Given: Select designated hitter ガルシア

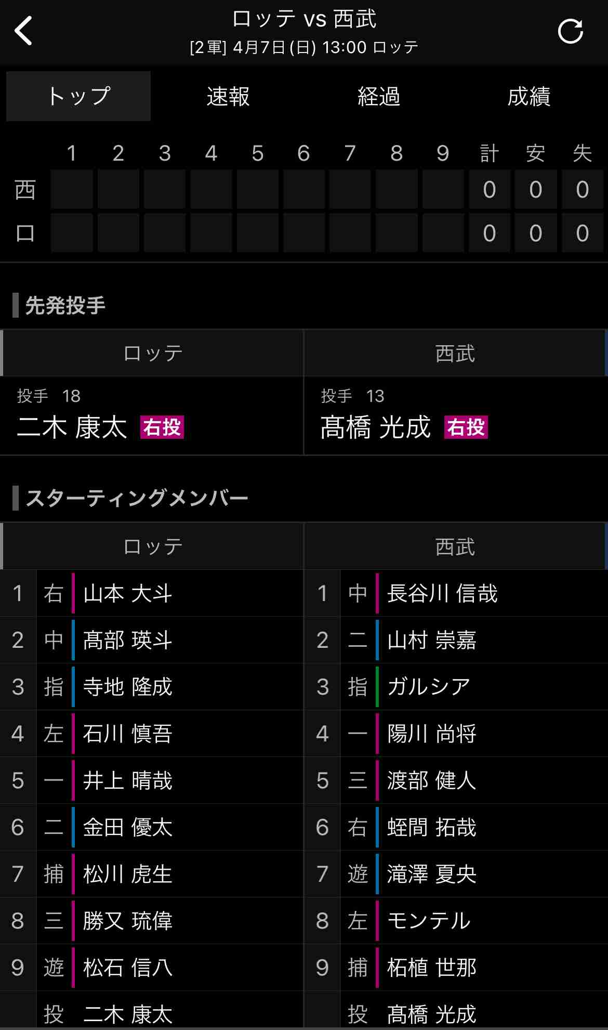Looking at the screenshot, I should tap(429, 687).
